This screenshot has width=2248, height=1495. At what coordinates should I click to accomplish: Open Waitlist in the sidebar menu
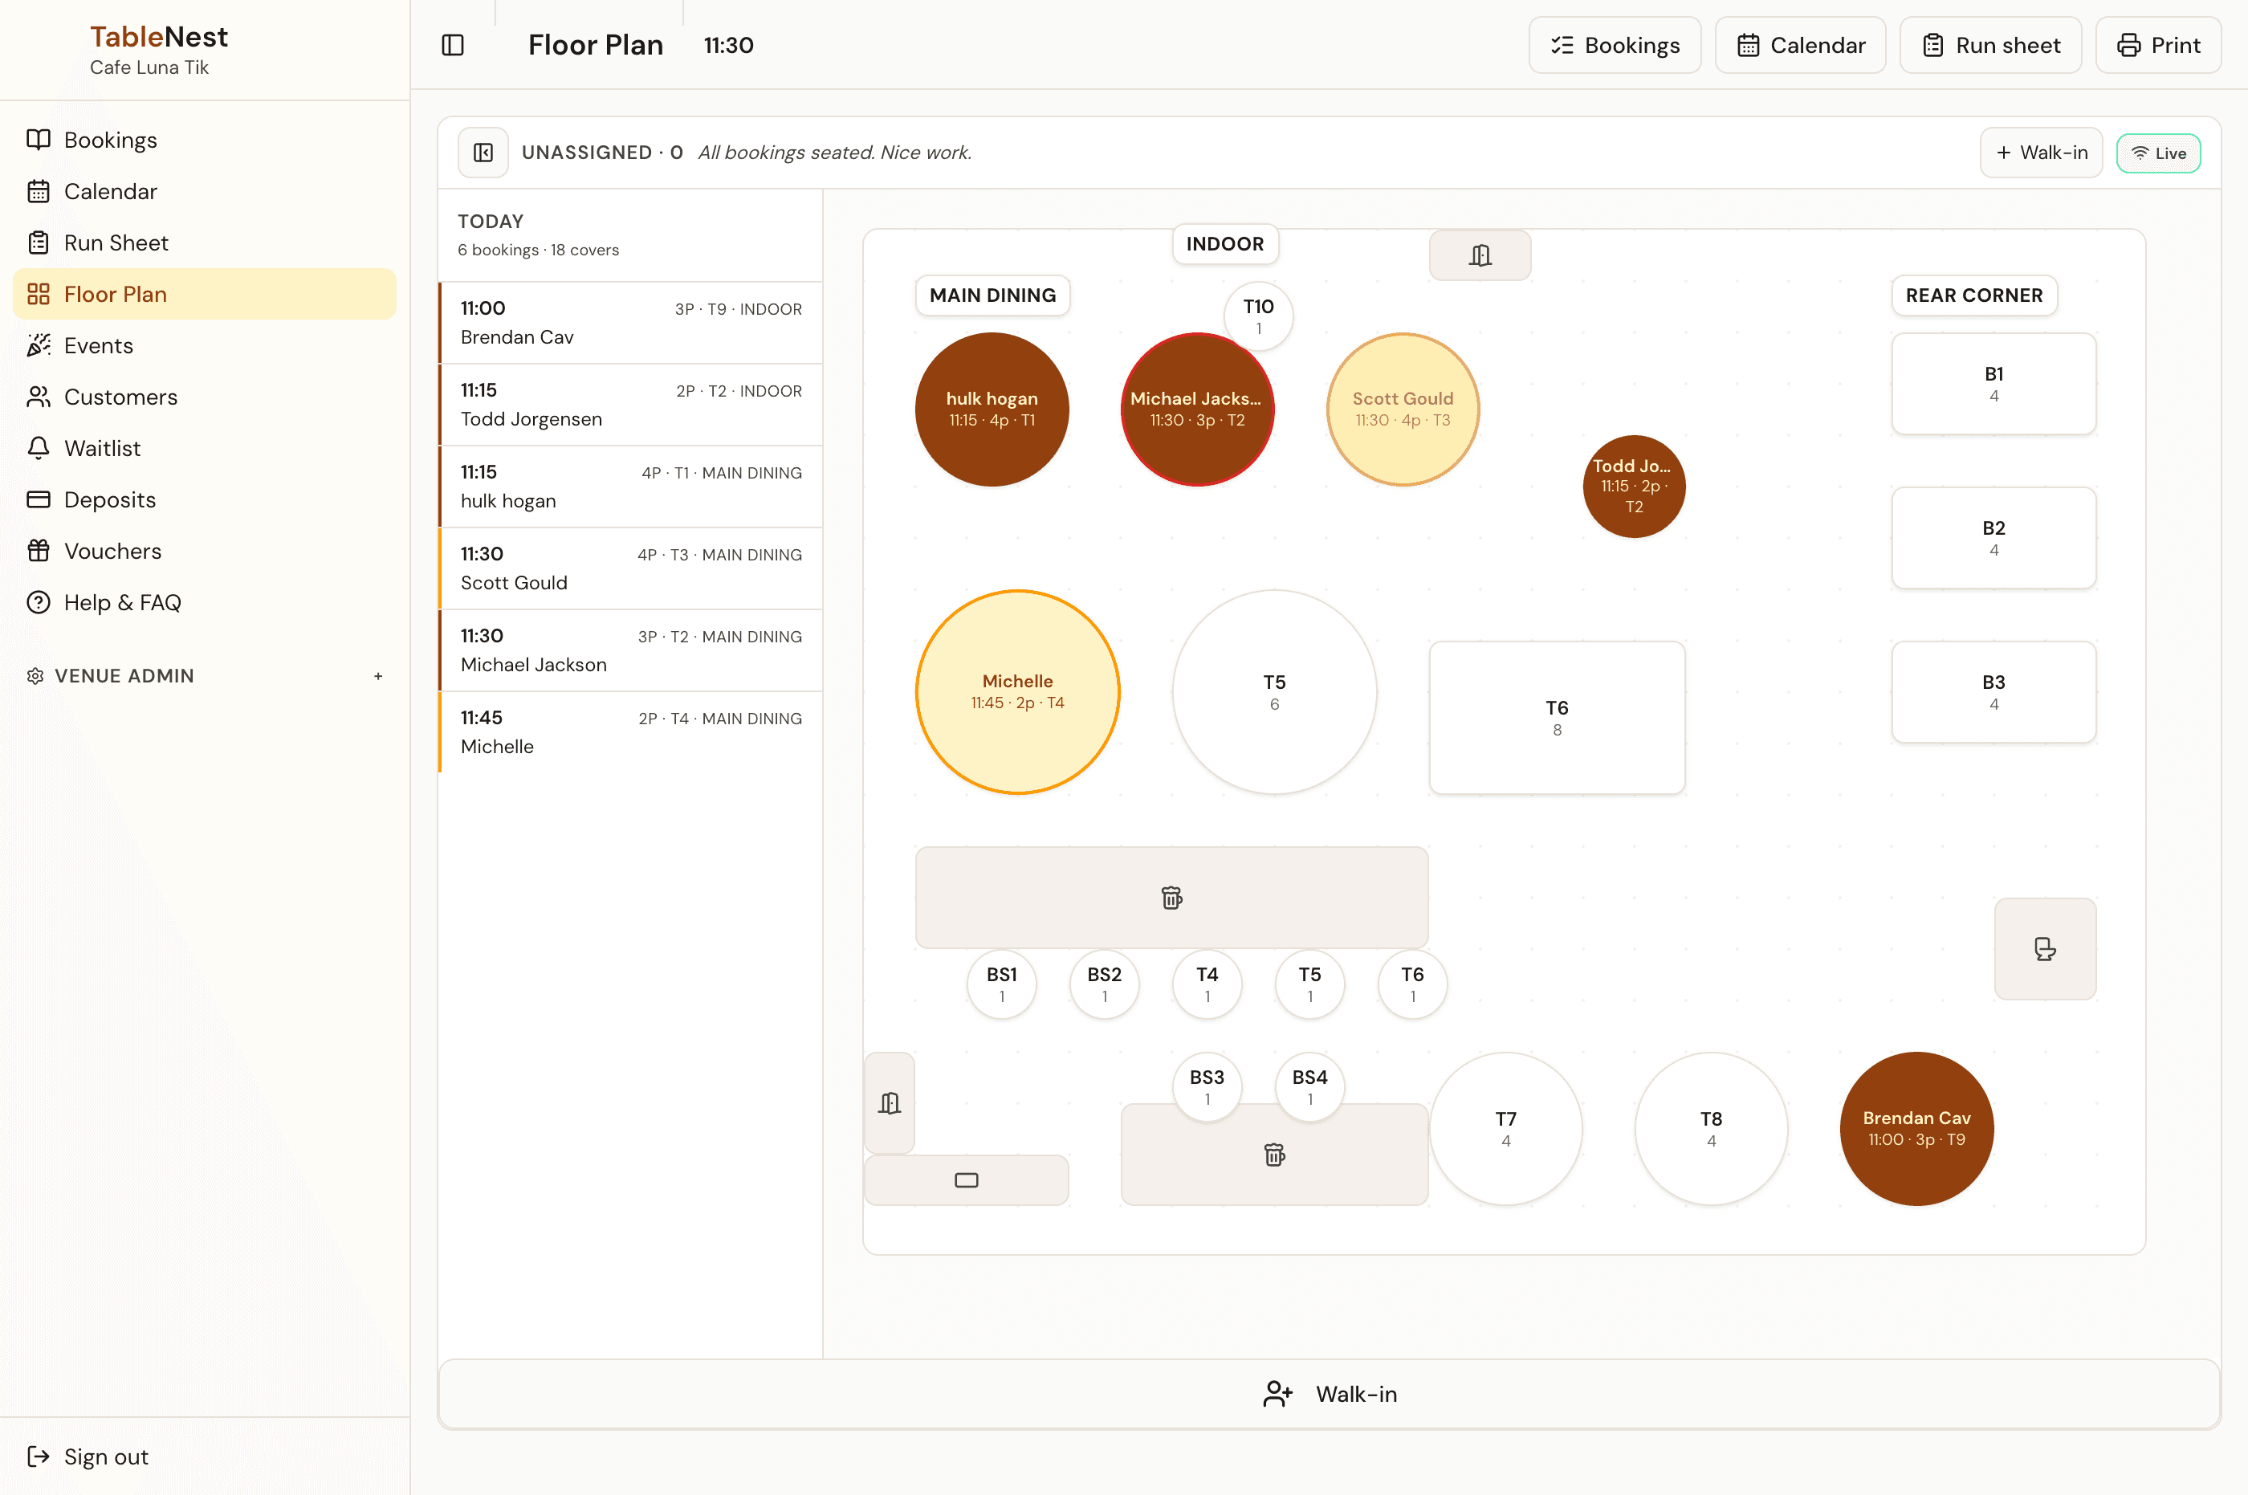[204, 448]
